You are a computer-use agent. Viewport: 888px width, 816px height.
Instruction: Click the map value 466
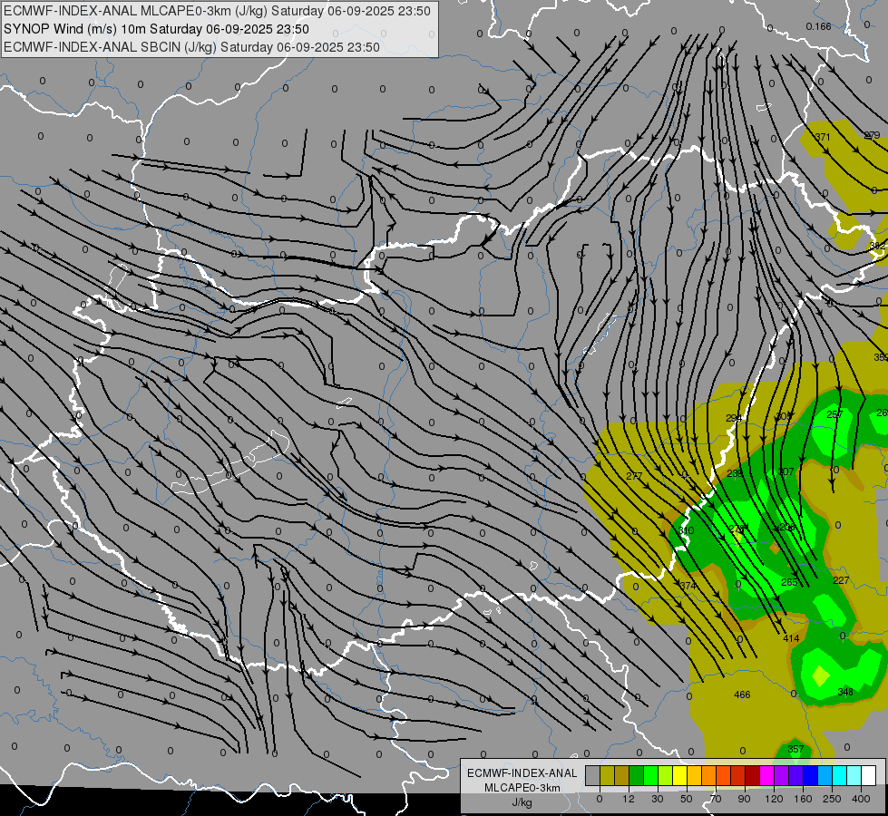[742, 695]
